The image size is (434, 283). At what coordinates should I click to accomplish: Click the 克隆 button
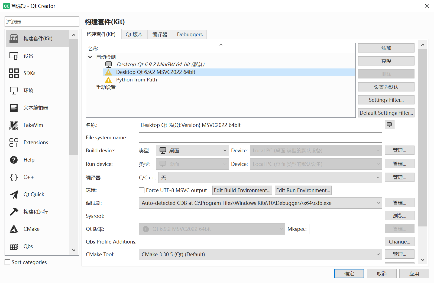(386, 61)
